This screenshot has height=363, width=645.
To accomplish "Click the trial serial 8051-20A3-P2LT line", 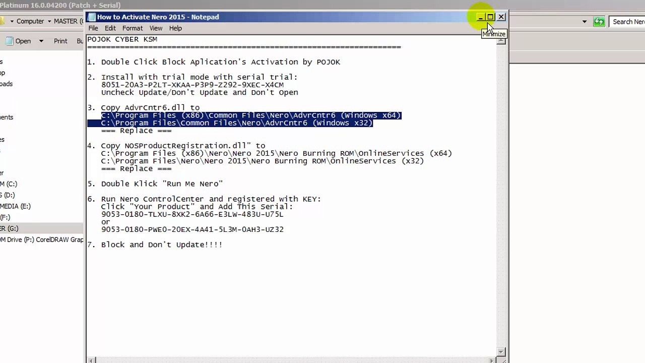I will coord(192,85).
